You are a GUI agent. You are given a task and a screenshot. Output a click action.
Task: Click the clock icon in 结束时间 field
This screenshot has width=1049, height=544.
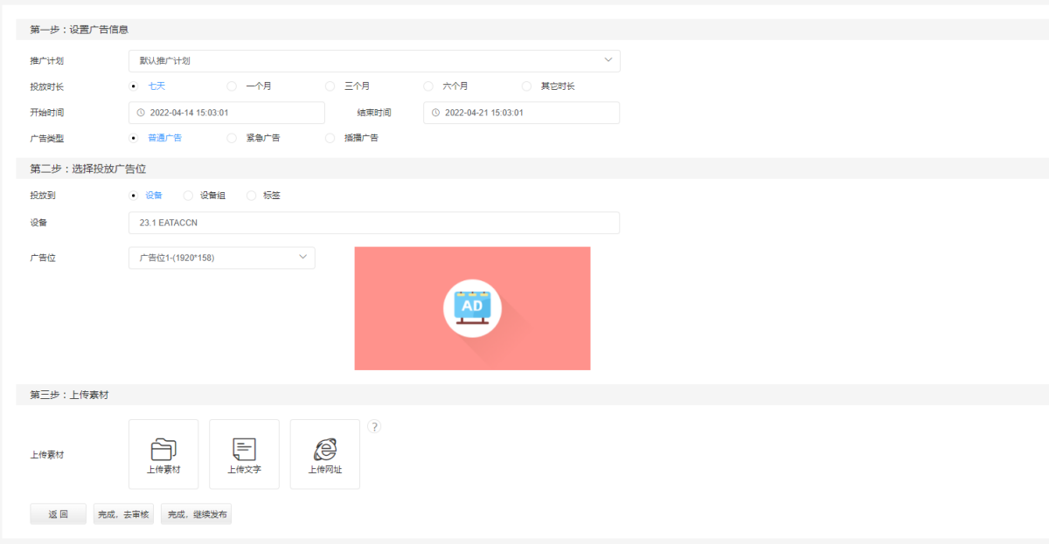(x=435, y=113)
